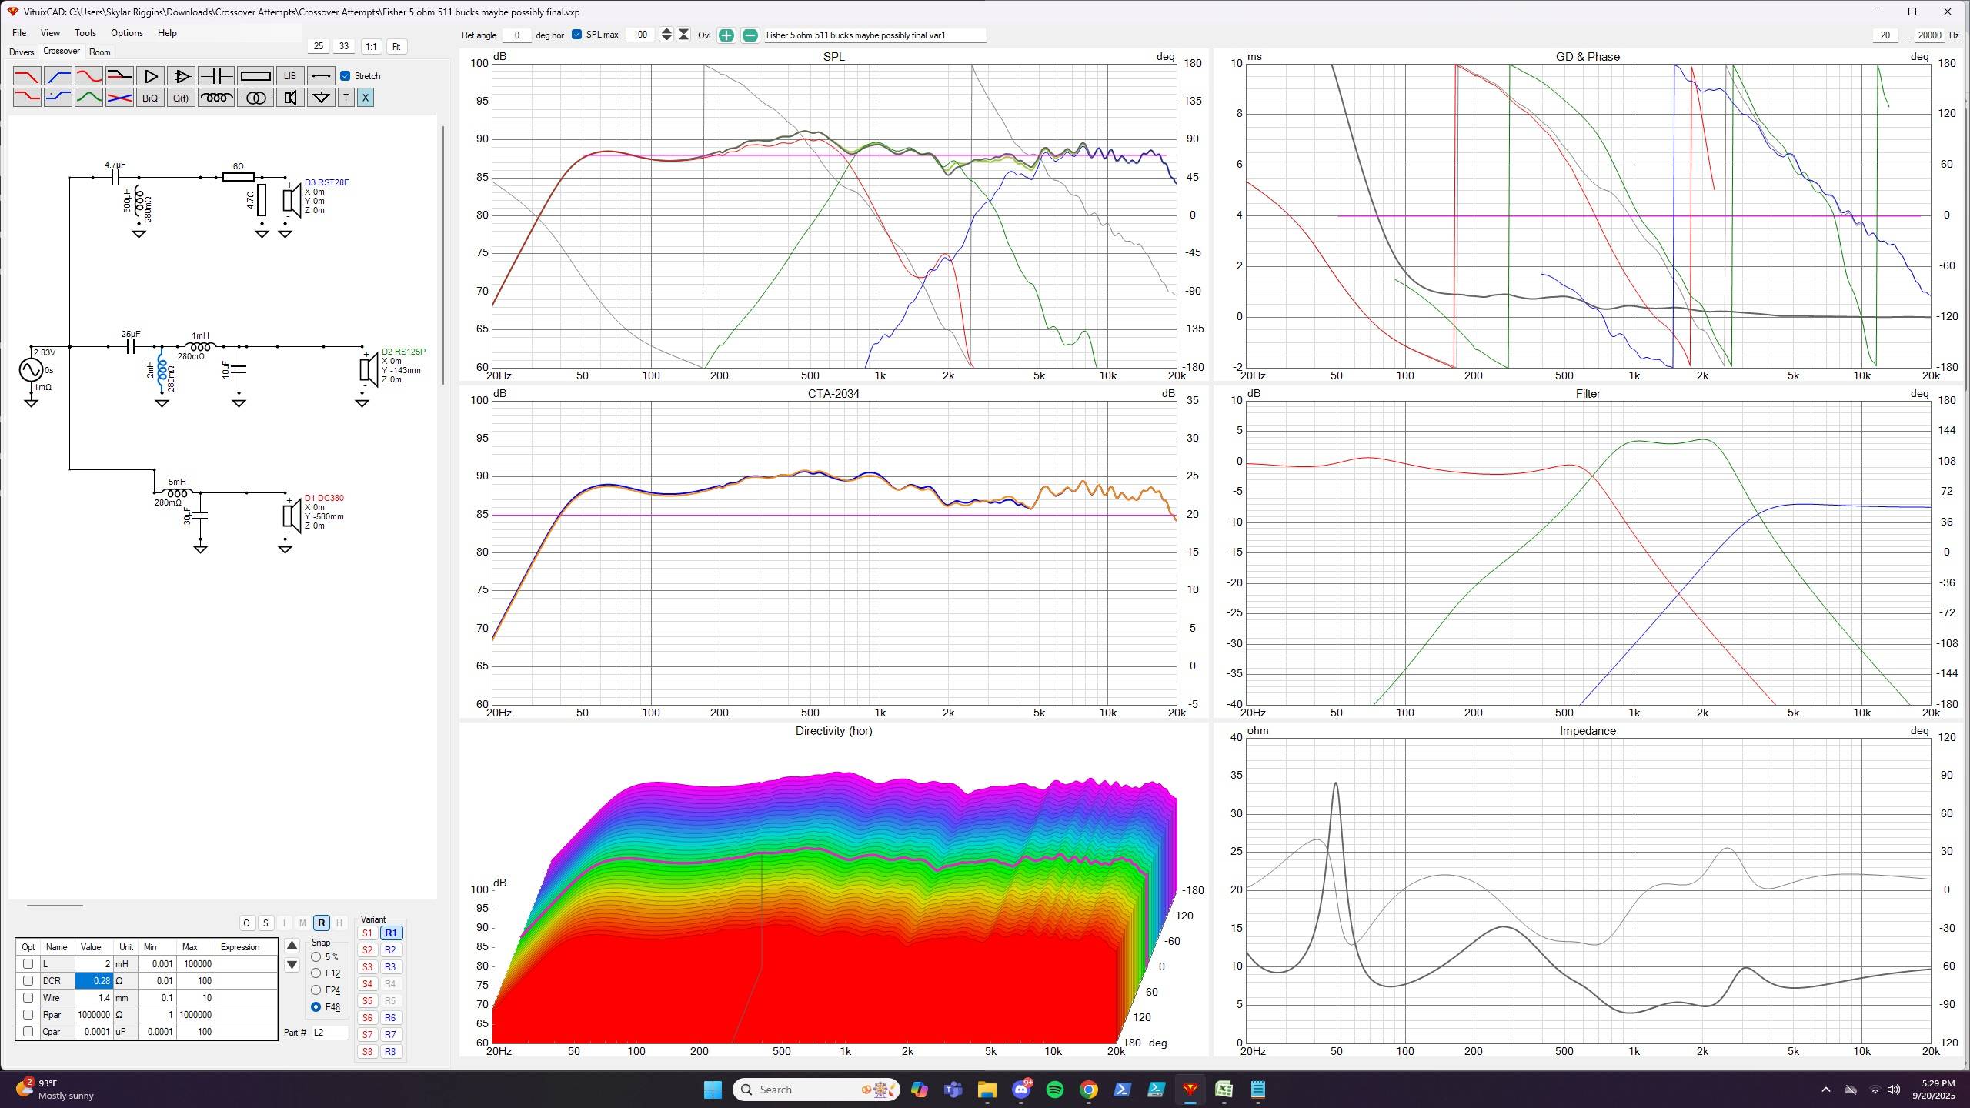Uncheck the Stretch checkbox
This screenshot has width=1970, height=1108.
pyautogui.click(x=346, y=75)
